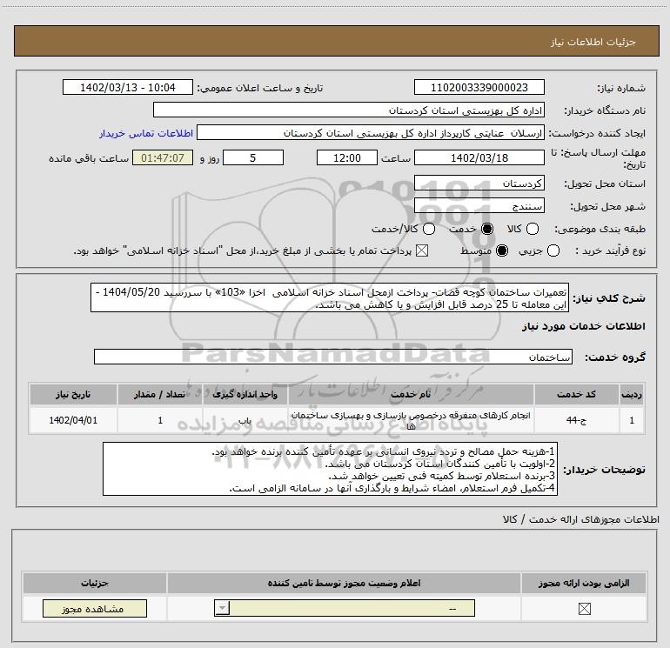Click the جزئیات column header
The width and height of the screenshot is (670, 648).
point(95,583)
